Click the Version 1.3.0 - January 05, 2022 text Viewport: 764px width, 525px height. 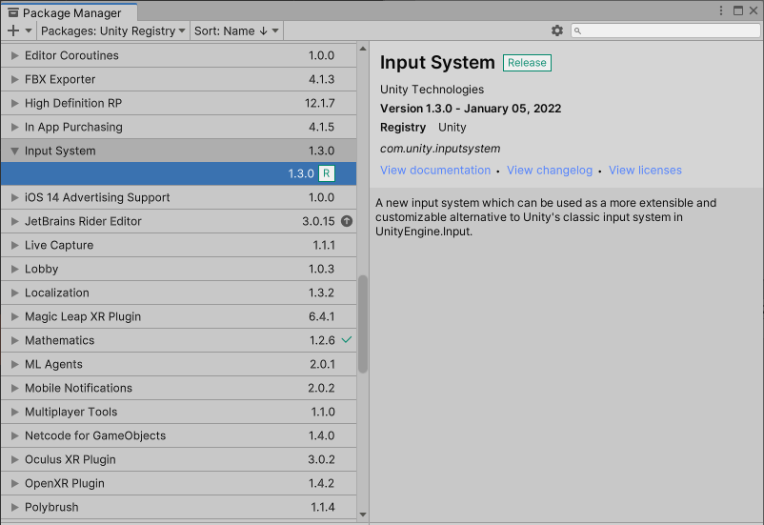[471, 109]
